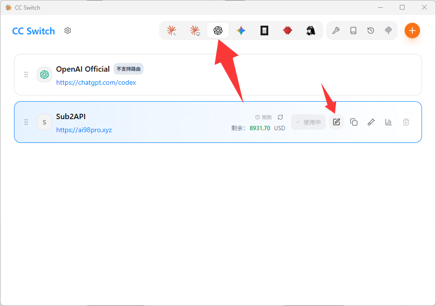Minimize the CC Switch window
Screen dimensions: 436x306
(380, 8)
